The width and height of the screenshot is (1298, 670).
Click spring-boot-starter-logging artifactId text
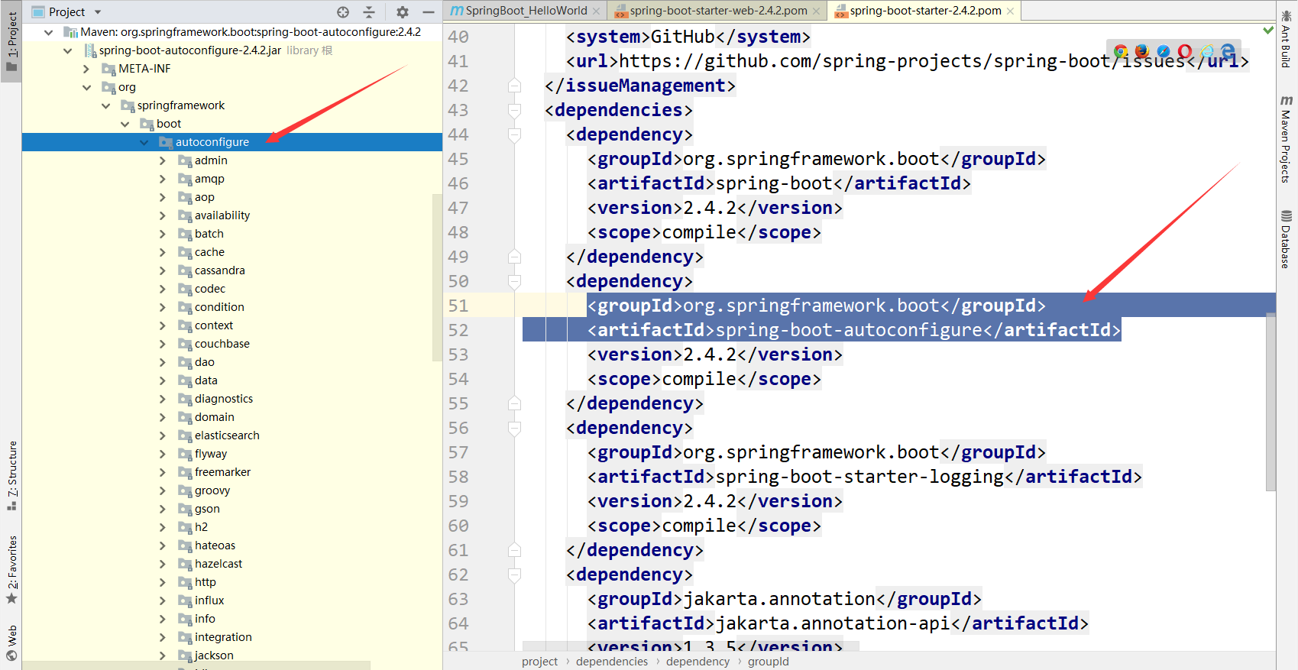859,477
